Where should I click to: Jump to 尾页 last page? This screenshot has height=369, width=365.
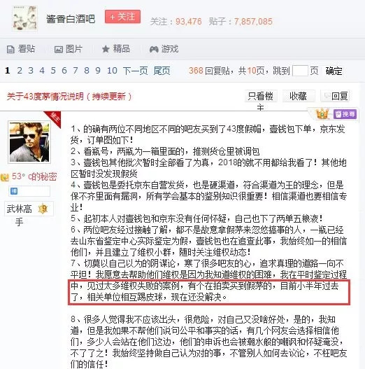pos(162,71)
